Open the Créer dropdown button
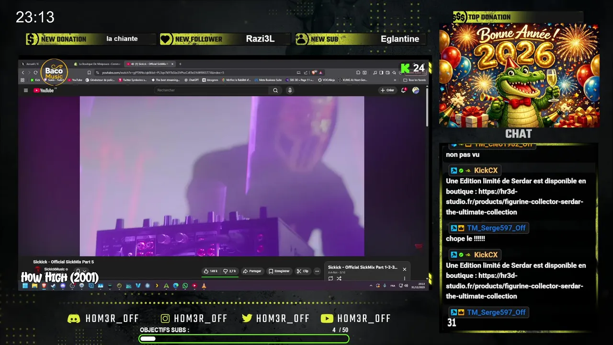This screenshot has width=613, height=345. (x=387, y=90)
